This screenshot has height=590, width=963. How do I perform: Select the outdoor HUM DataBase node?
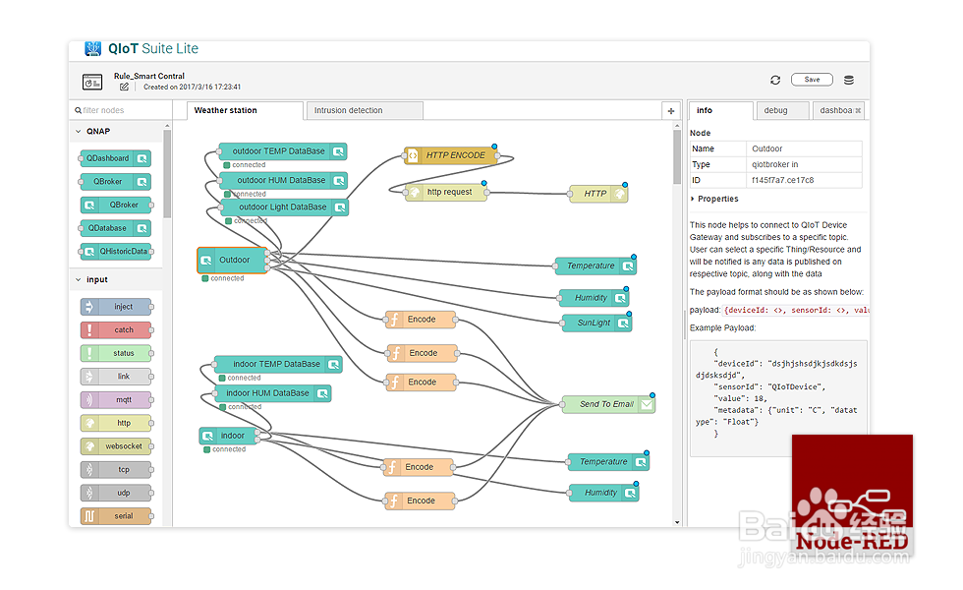pyautogui.click(x=283, y=181)
